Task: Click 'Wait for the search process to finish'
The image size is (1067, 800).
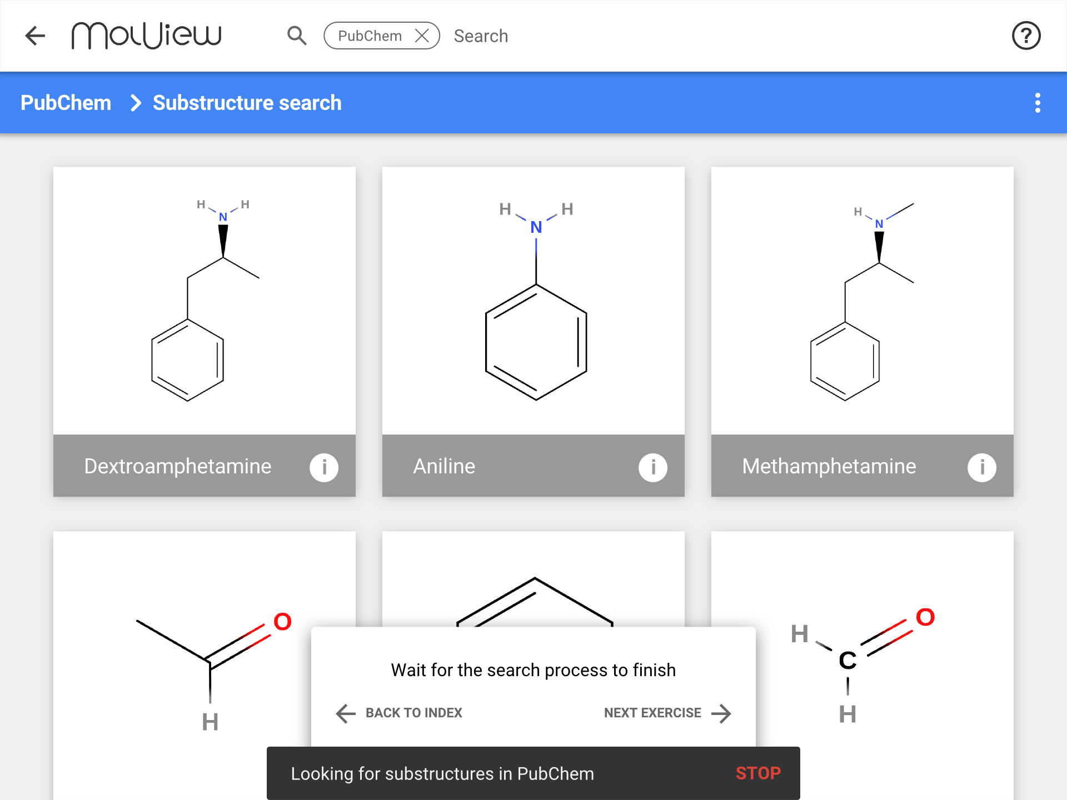Action: point(533,670)
